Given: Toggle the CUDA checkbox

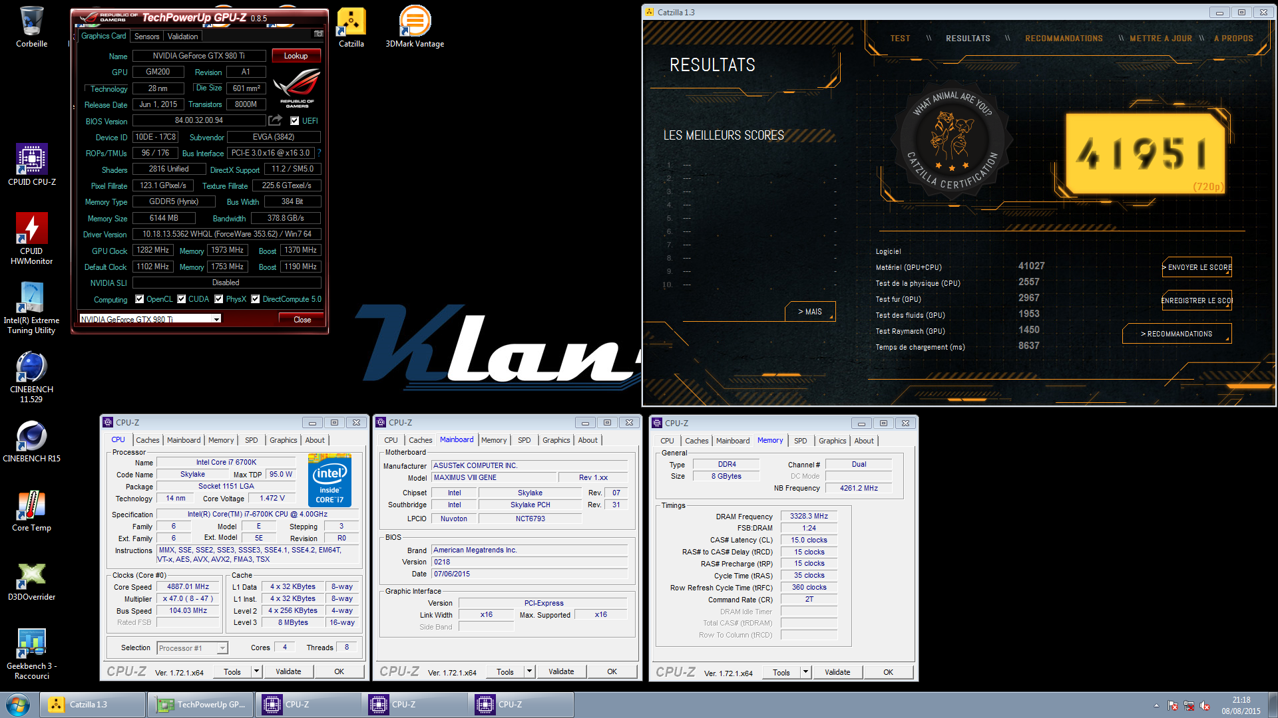Looking at the screenshot, I should point(181,299).
